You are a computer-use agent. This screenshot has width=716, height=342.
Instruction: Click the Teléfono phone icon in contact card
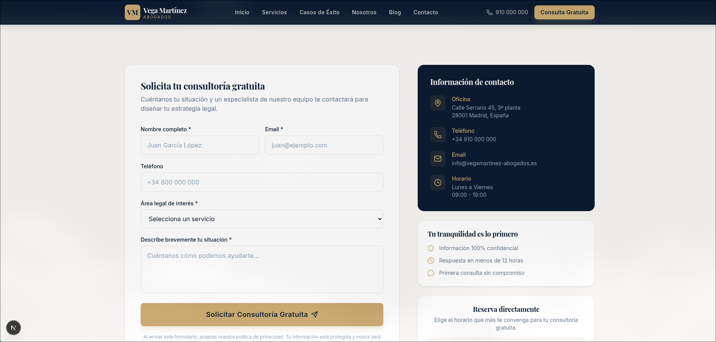[438, 135]
